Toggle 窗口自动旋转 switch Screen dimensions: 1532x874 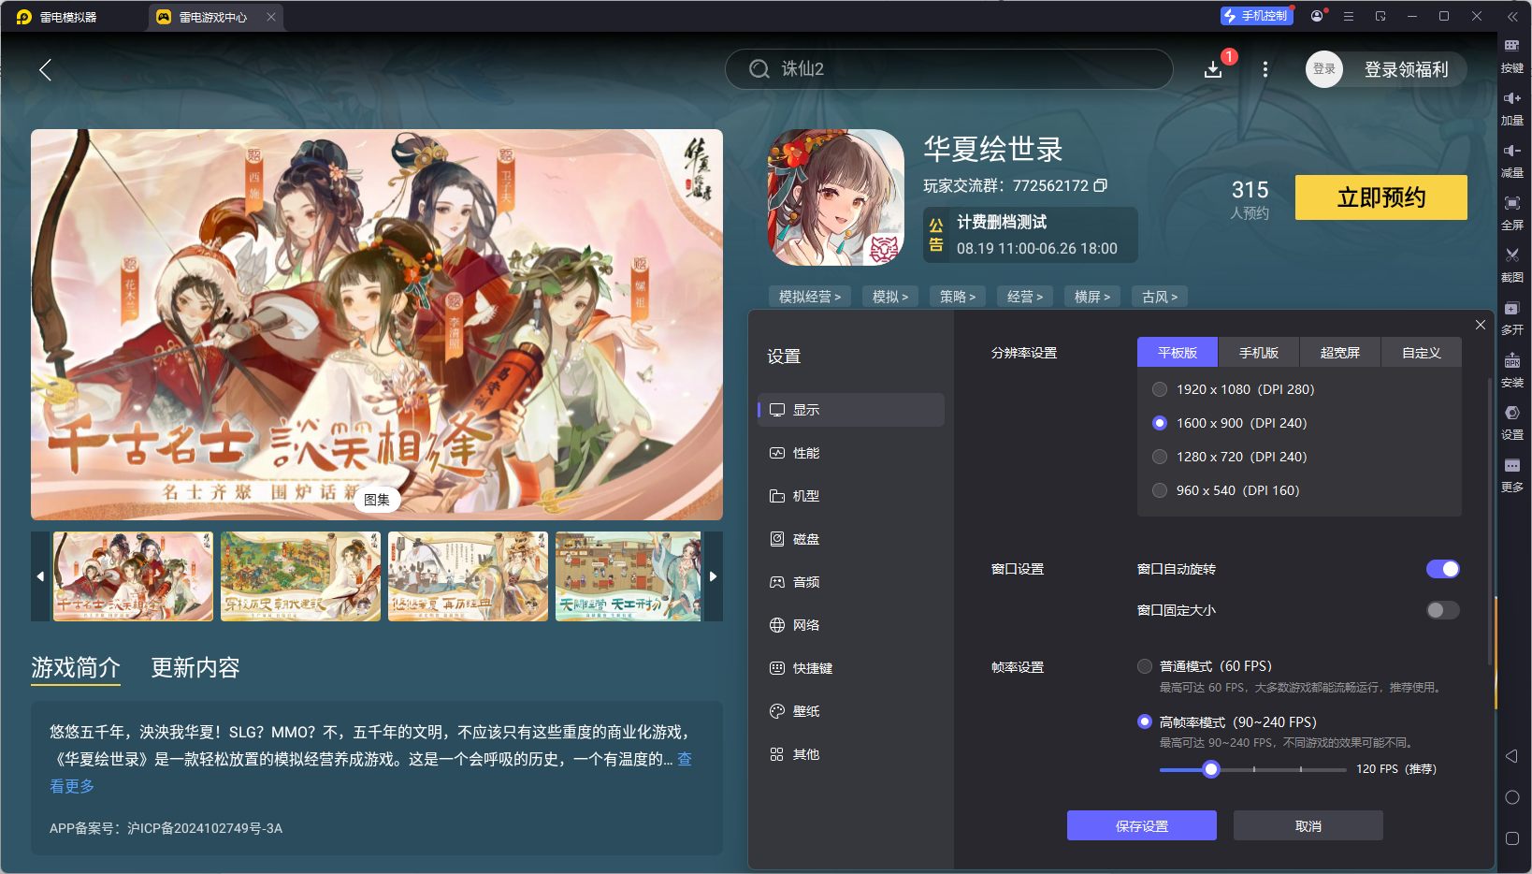point(1443,569)
